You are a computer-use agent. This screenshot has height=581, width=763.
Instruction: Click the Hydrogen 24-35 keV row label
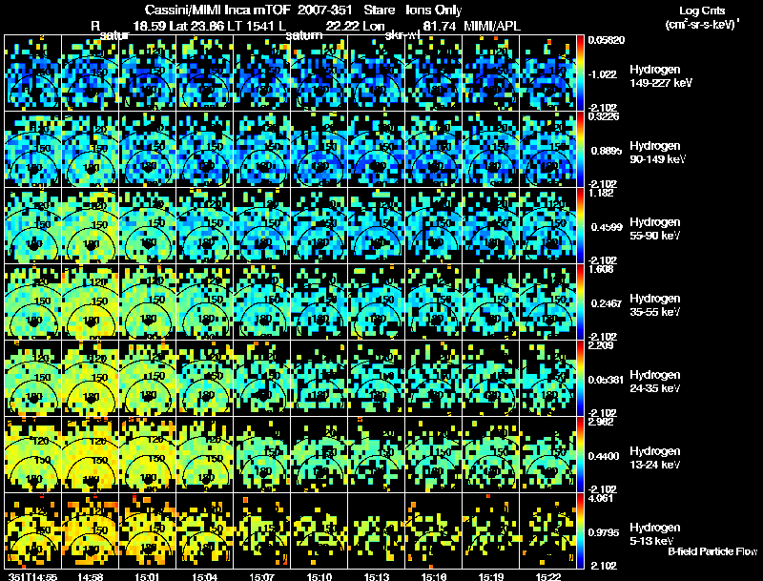tap(655, 382)
